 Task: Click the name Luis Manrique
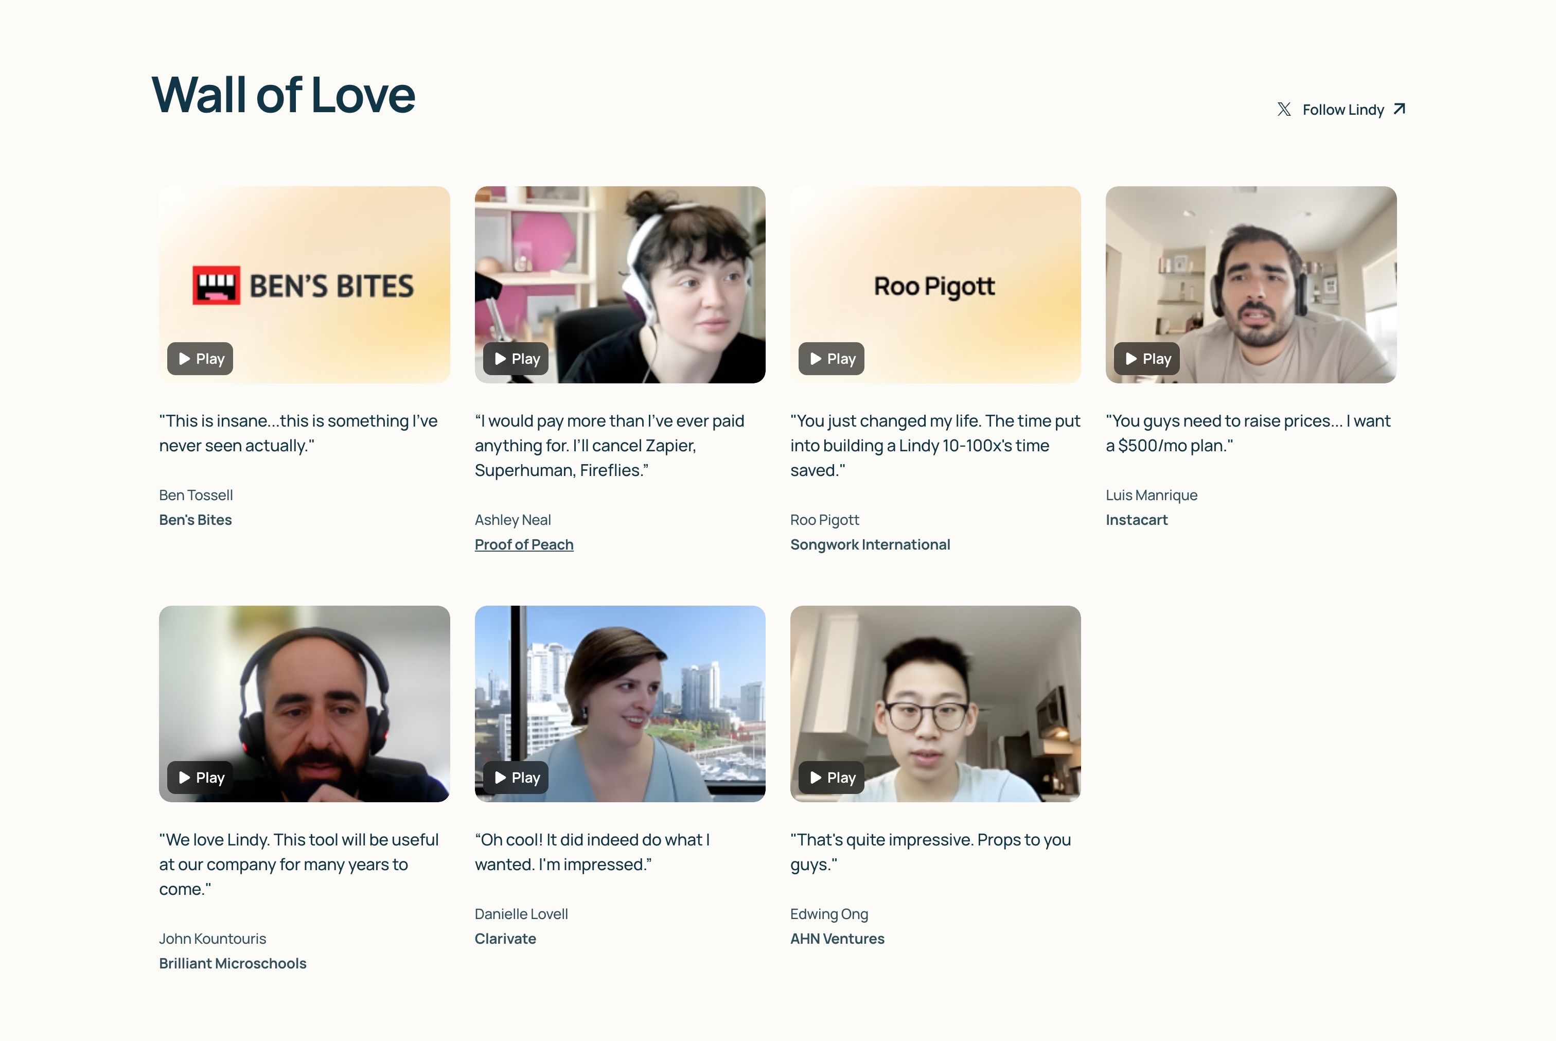pyautogui.click(x=1152, y=495)
